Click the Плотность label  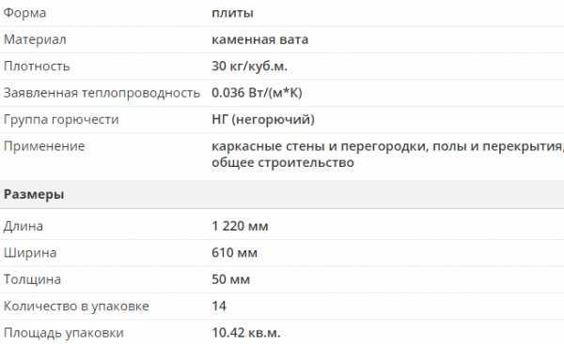[37, 66]
